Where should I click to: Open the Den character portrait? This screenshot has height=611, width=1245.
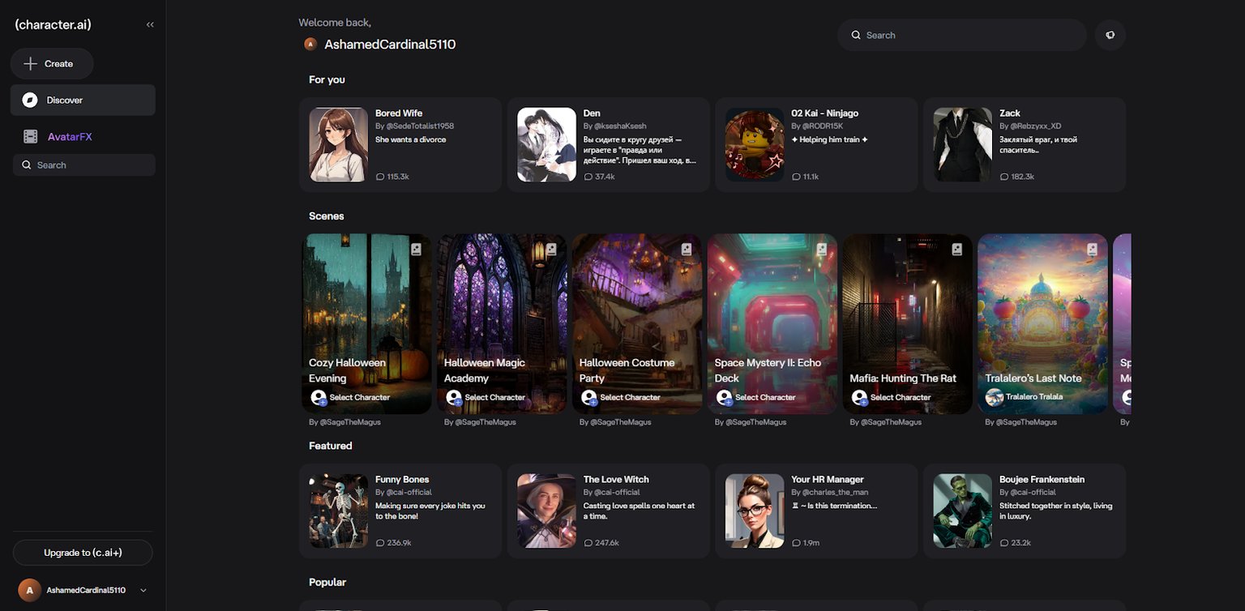(547, 145)
